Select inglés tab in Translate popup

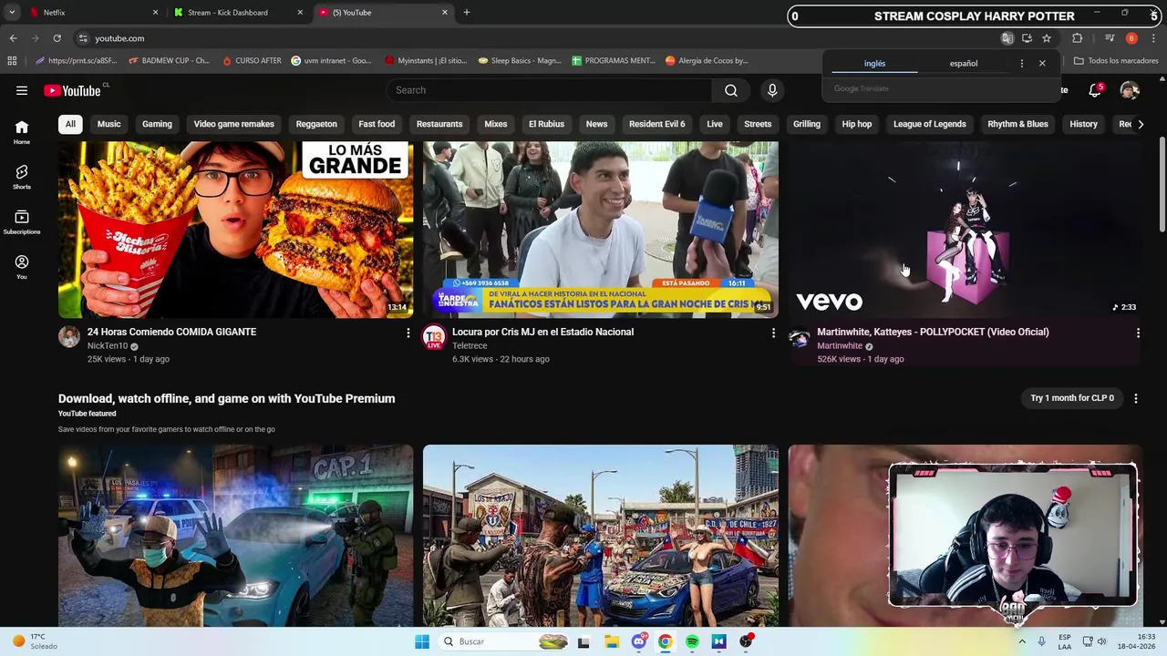pyautogui.click(x=874, y=64)
